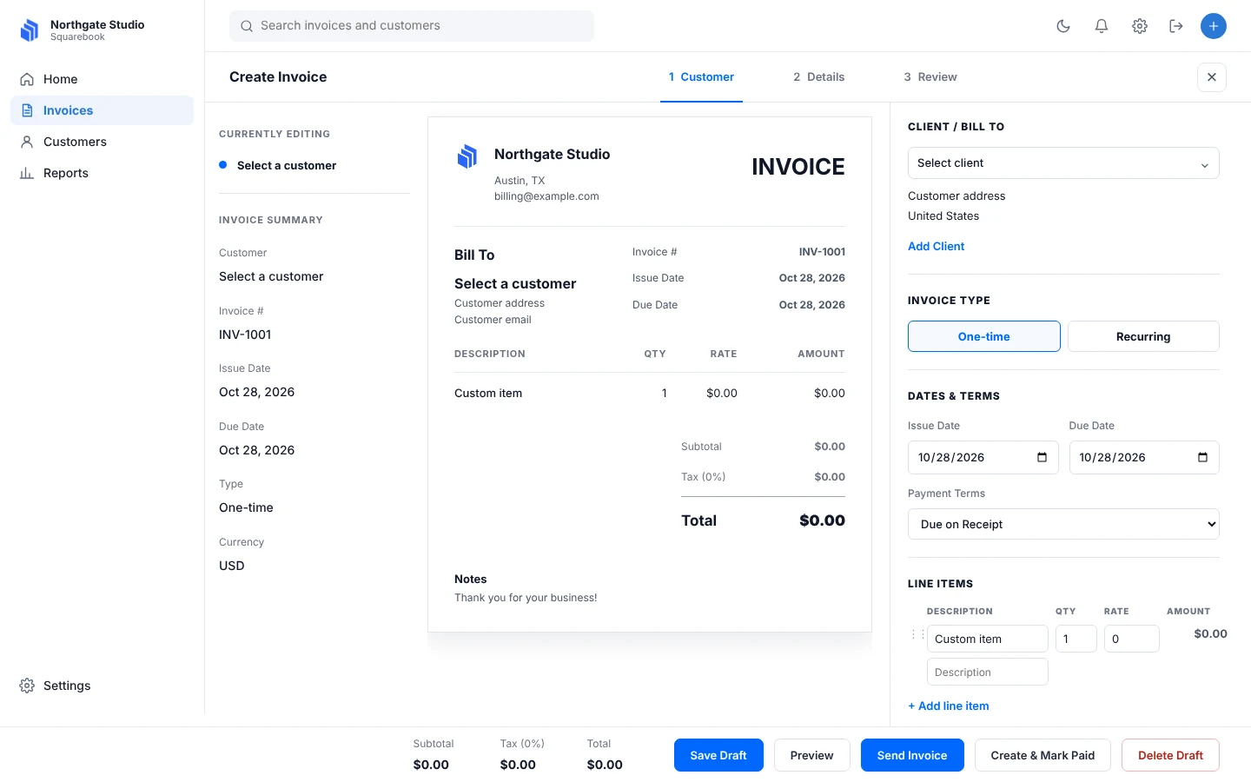This screenshot has width=1251, height=782.
Task: Open notifications bell
Action: click(x=1102, y=26)
